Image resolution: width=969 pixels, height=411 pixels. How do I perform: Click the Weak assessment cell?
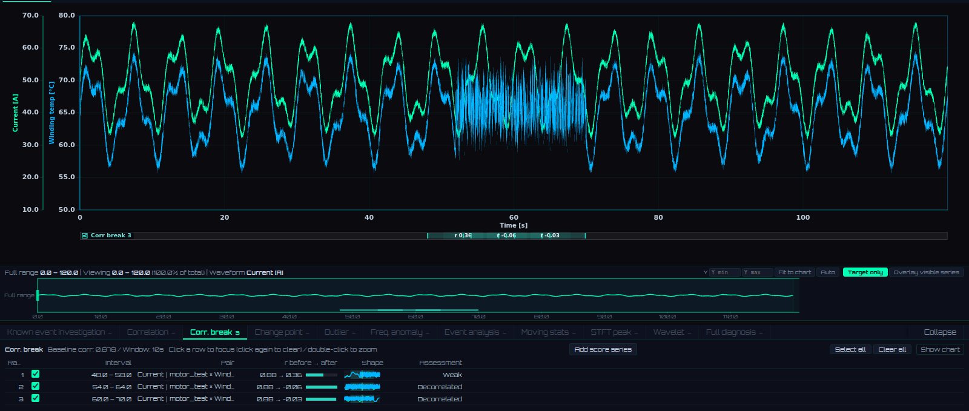pos(452,375)
